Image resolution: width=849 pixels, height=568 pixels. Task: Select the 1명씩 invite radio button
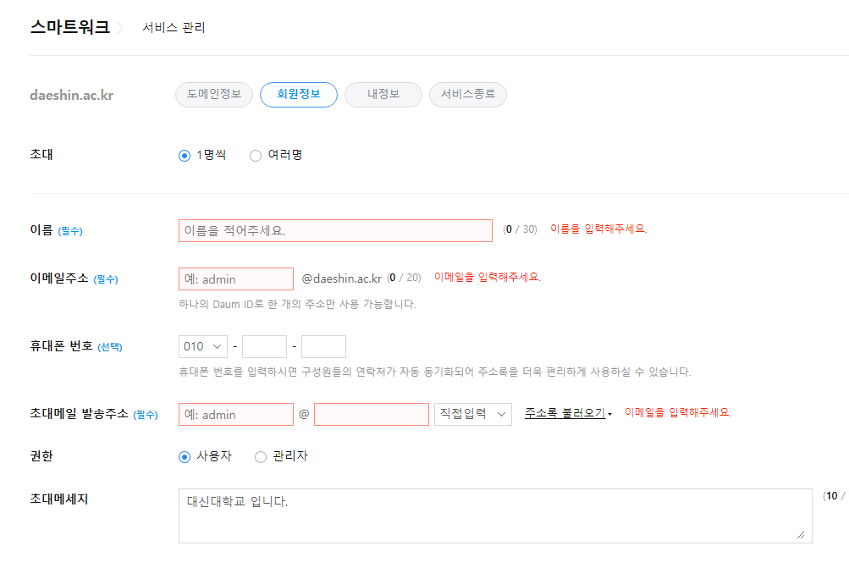point(185,156)
